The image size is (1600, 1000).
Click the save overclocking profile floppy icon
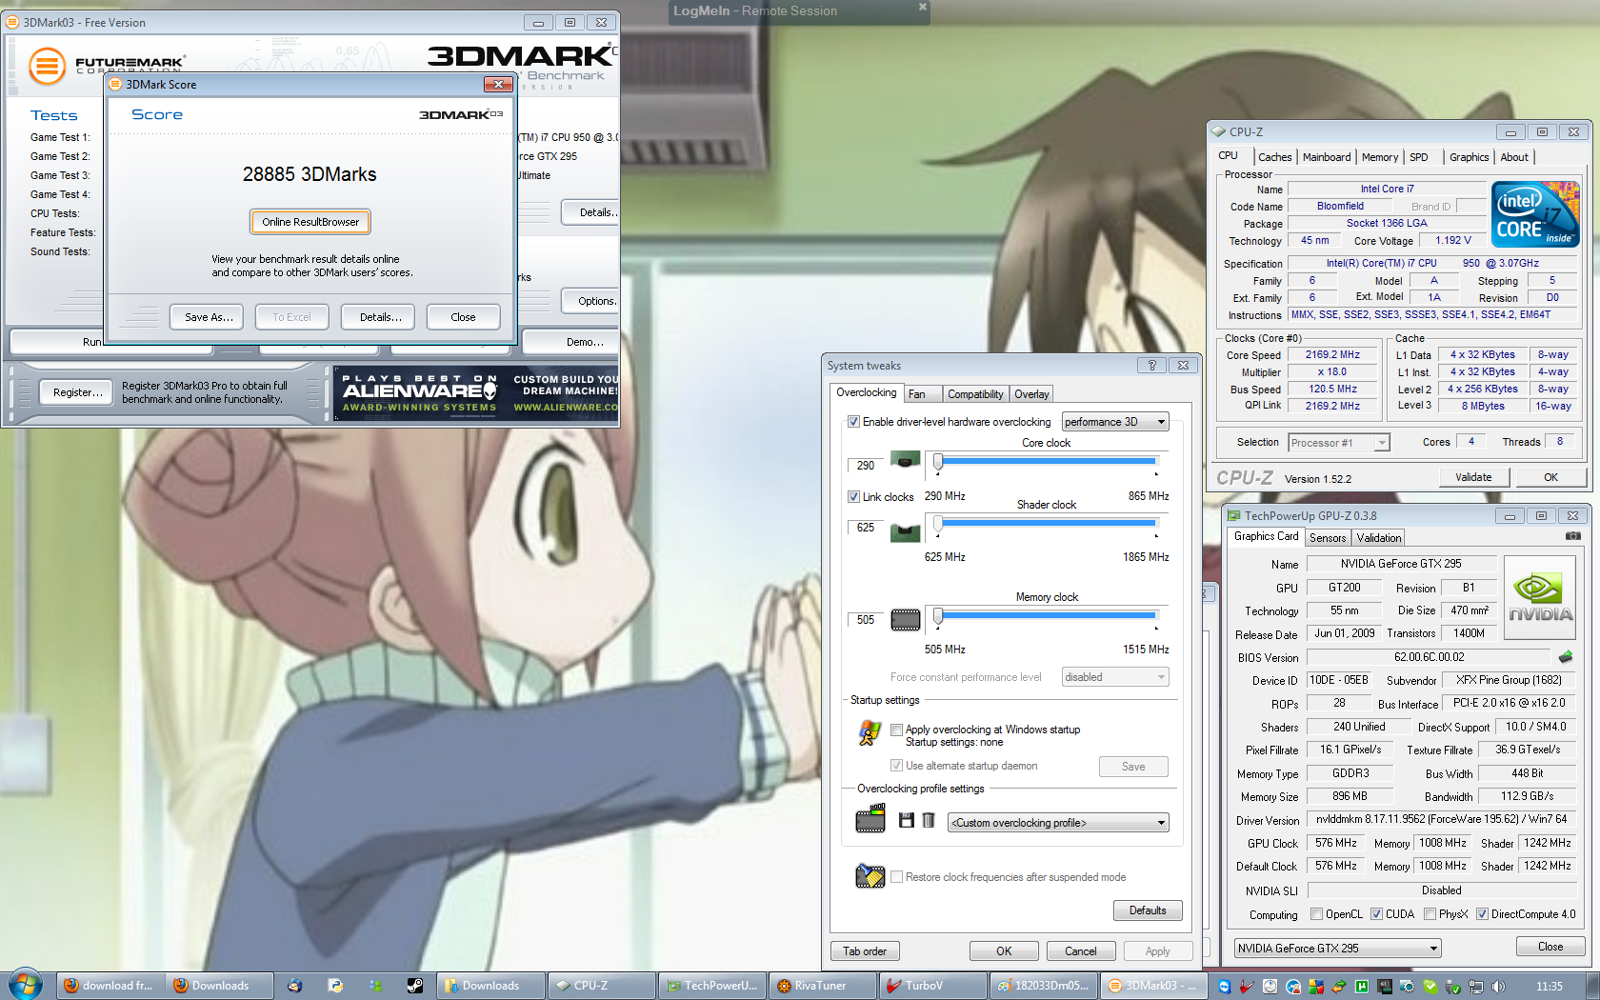click(x=906, y=820)
